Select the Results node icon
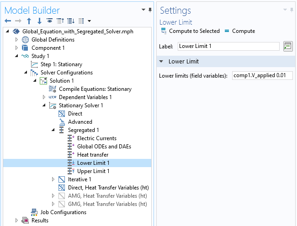The height and width of the screenshot is (226, 297). tap(25, 221)
